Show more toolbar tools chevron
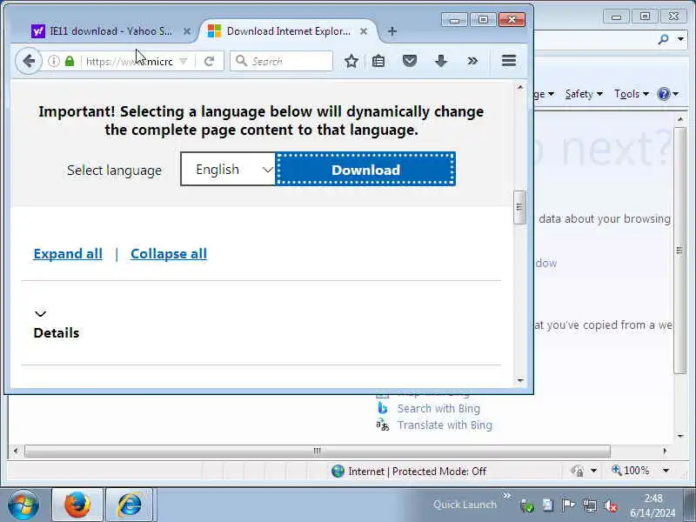The width and height of the screenshot is (696, 522). pyautogui.click(x=472, y=61)
